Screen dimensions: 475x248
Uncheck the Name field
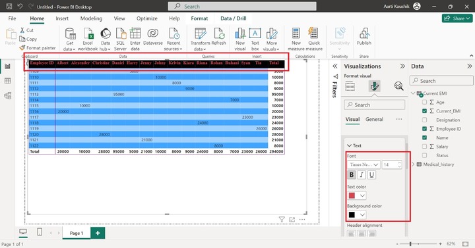pyautogui.click(x=424, y=137)
